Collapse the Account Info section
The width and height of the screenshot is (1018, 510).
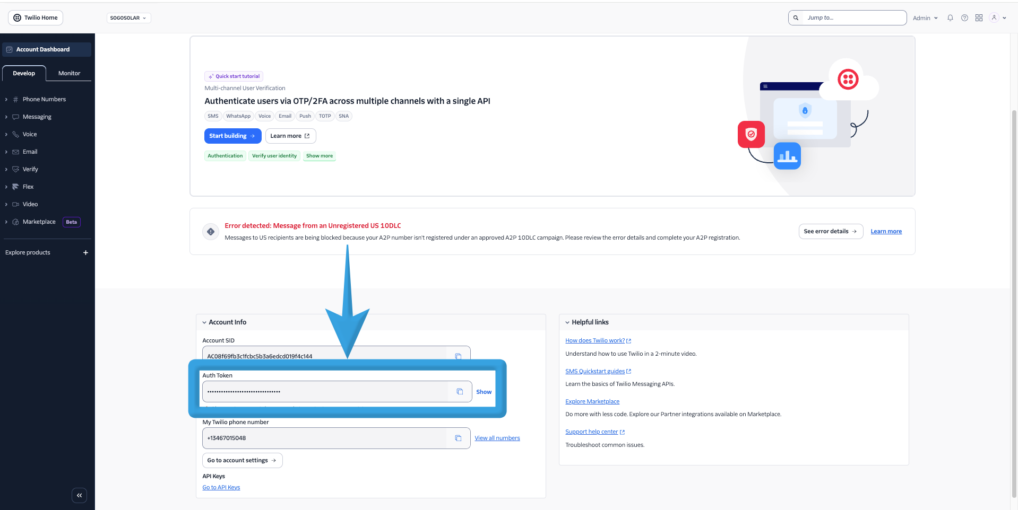pos(204,322)
